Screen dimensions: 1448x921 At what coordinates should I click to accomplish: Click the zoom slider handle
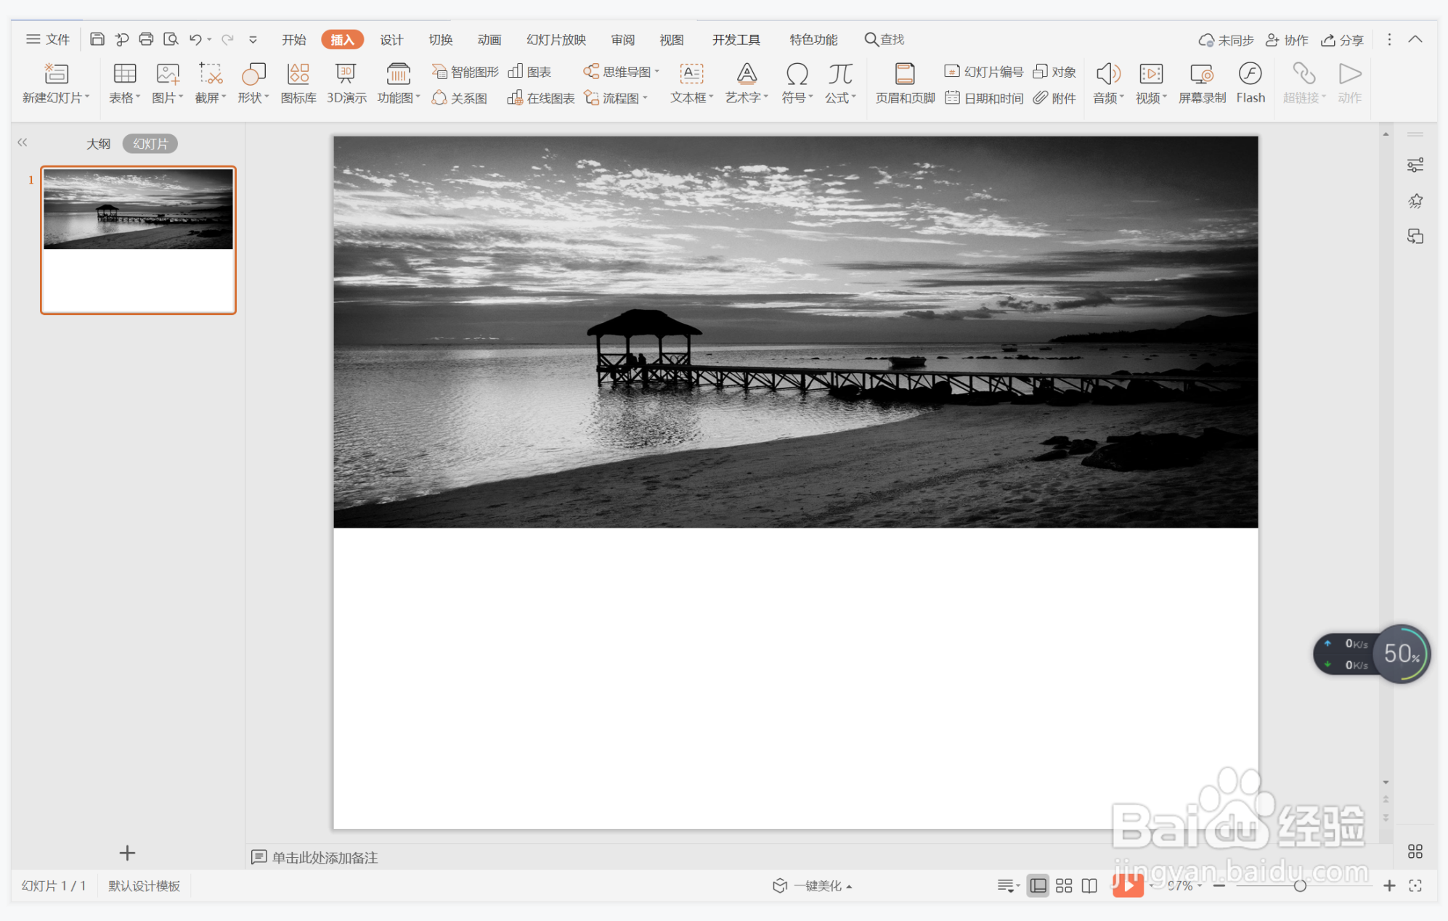(x=1299, y=885)
